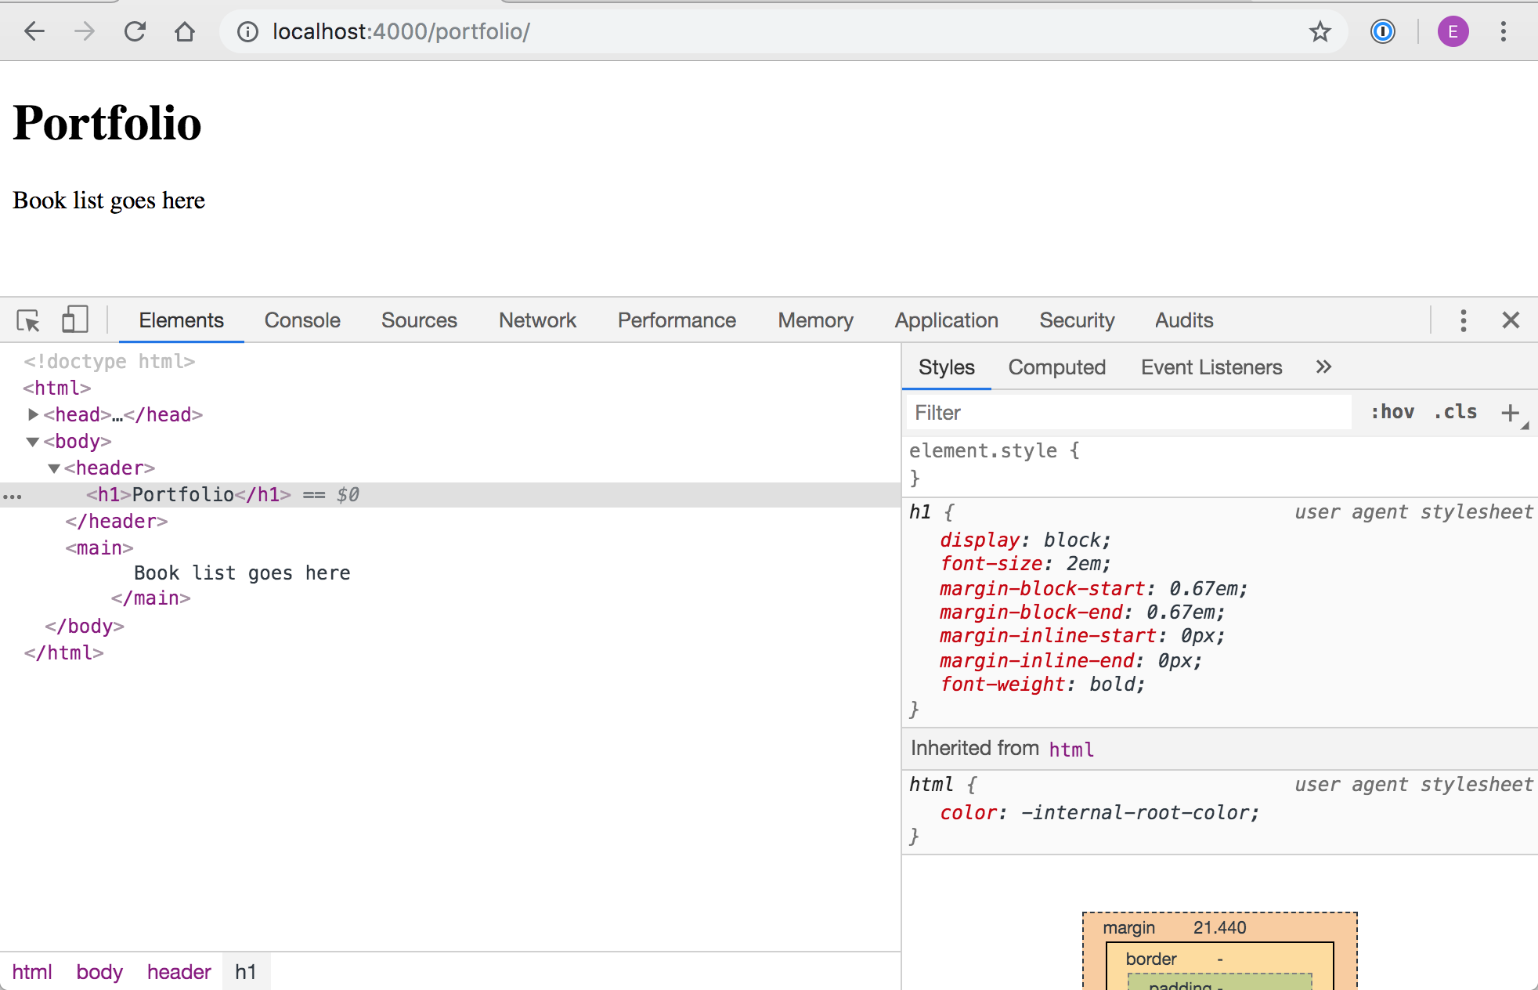Image resolution: width=1538 pixels, height=990 pixels.
Task: Click the browser forward arrow
Action: coord(85,31)
